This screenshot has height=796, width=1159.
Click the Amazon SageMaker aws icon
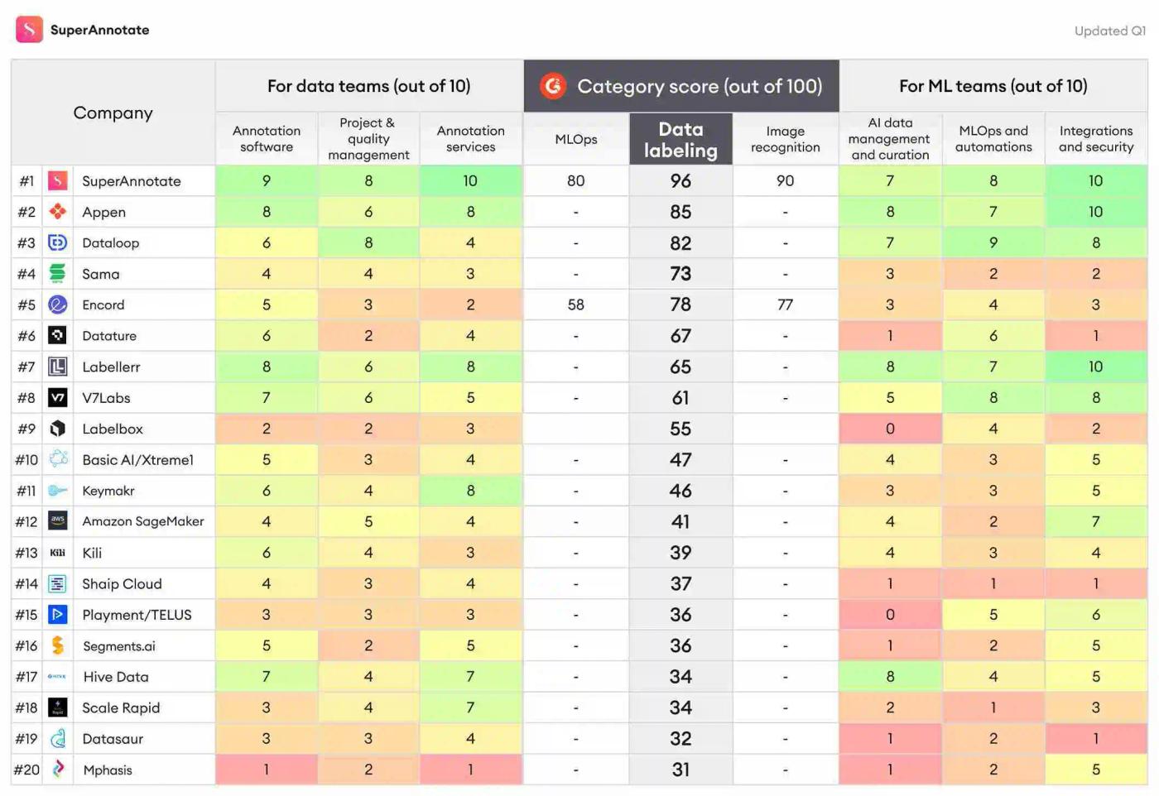coord(57,520)
